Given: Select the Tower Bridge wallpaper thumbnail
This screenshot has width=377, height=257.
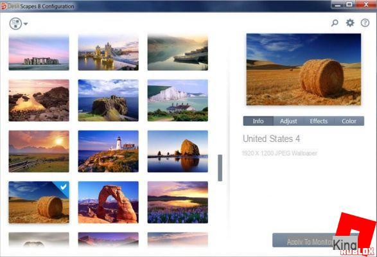Looking at the screenshot, I should 109,53.
